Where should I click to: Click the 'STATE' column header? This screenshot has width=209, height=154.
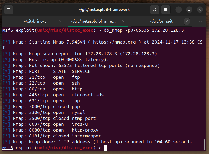click(60, 72)
